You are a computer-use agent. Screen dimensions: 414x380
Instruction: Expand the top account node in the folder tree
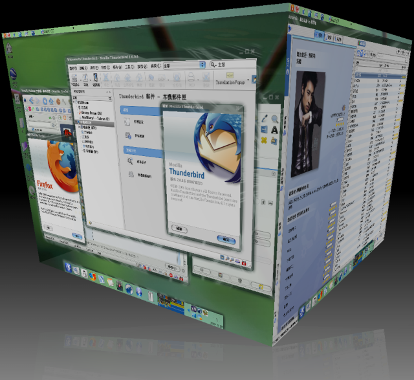[75, 102]
